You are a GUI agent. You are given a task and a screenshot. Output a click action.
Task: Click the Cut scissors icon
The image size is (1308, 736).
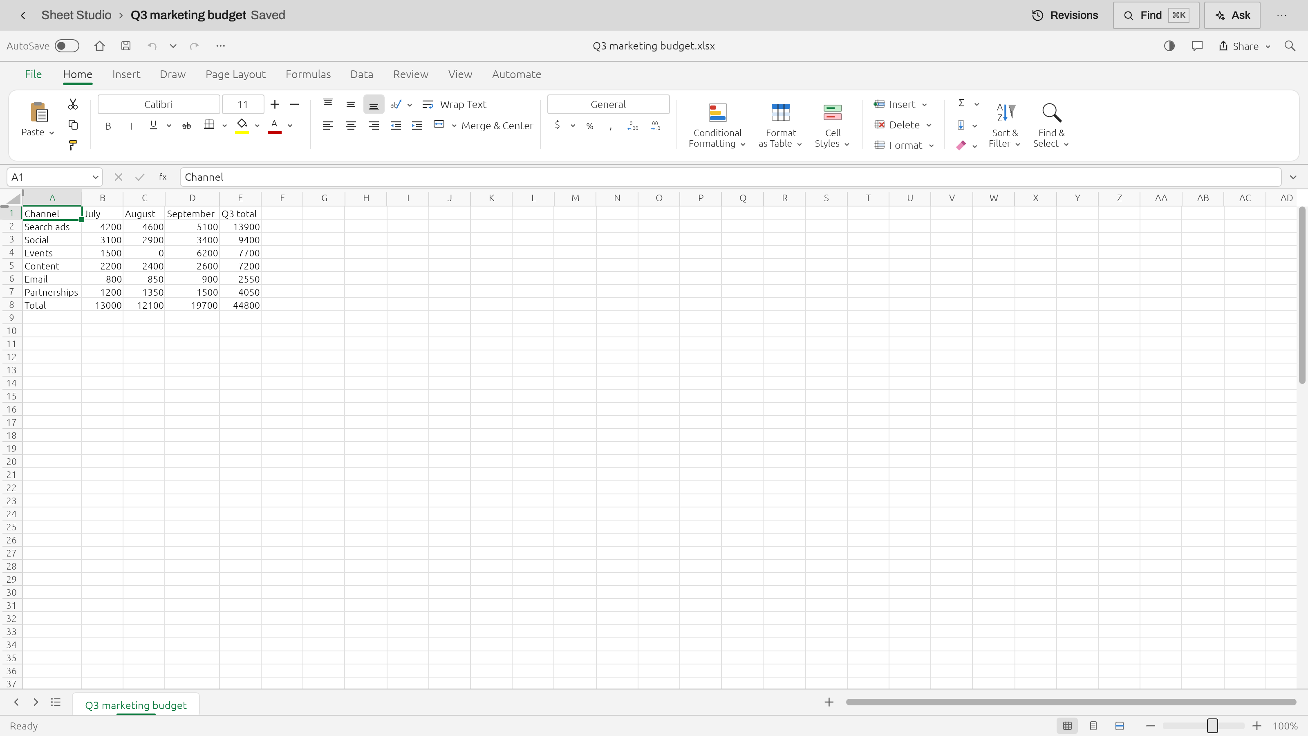(x=73, y=104)
